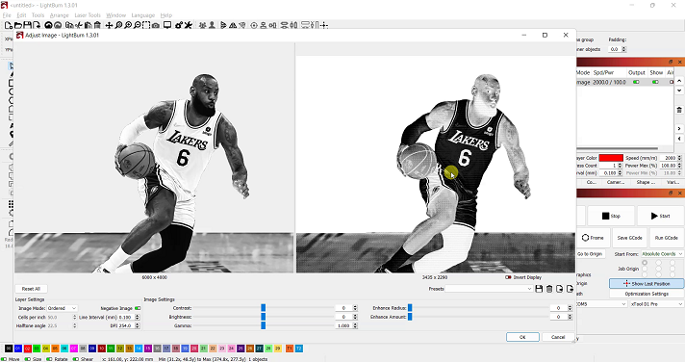This screenshot has height=362, width=685.
Task: Toggle the Negative Image switch
Action: [138, 308]
